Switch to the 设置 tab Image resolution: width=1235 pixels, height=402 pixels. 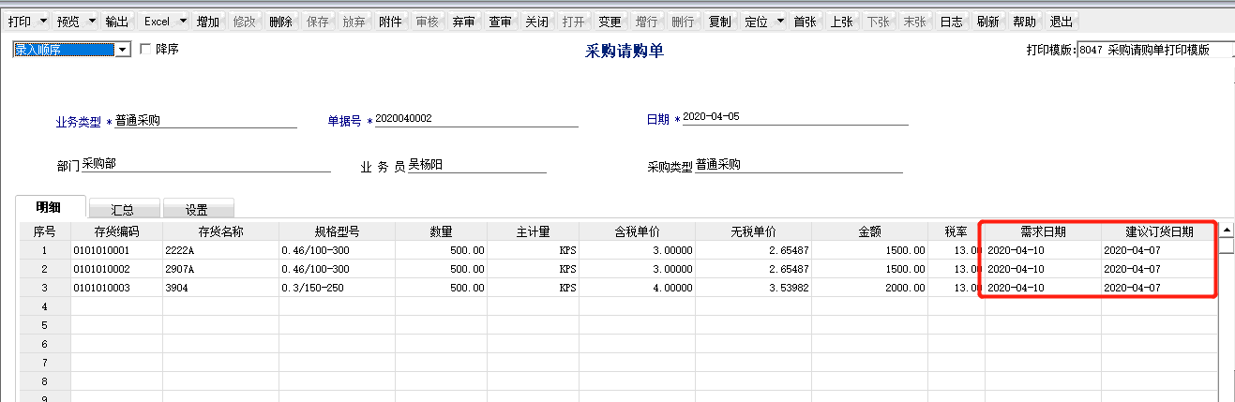pos(197,210)
